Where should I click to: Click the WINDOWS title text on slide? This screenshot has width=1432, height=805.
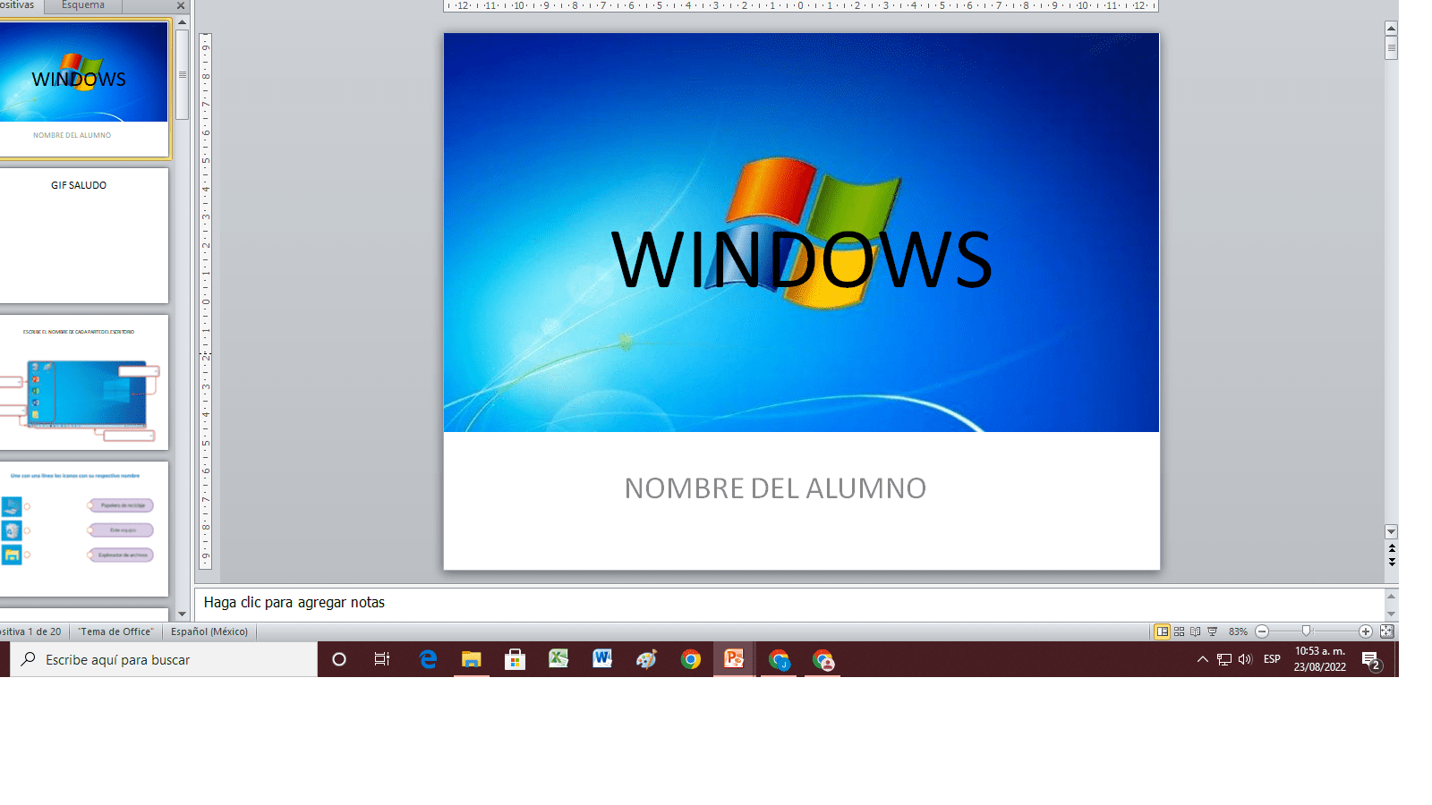coord(802,260)
